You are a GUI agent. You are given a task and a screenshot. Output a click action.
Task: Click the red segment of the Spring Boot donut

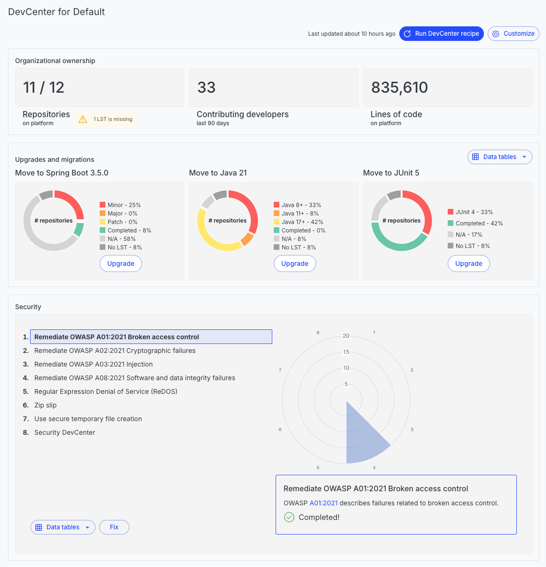tap(73, 201)
